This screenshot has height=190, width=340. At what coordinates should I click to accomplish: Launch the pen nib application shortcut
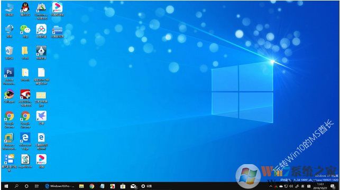click(41, 53)
